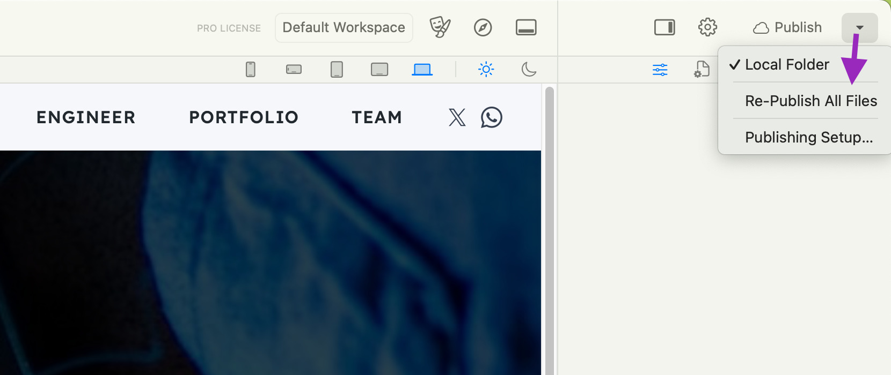Click the PRO LICENSE label

[x=229, y=28]
